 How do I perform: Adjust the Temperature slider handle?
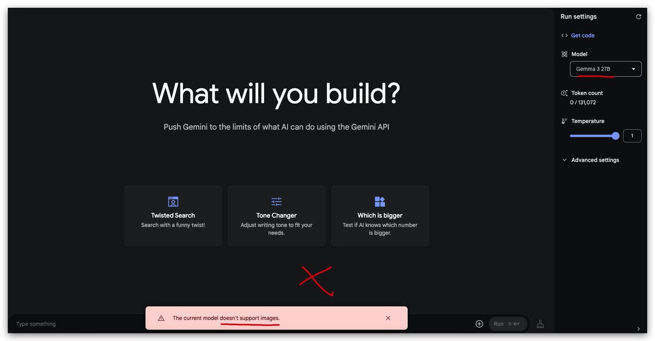coord(616,136)
